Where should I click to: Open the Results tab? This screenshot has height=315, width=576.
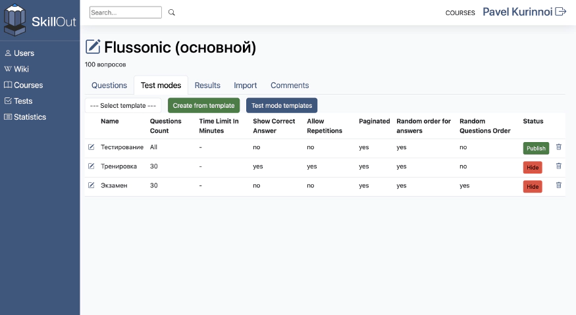207,85
